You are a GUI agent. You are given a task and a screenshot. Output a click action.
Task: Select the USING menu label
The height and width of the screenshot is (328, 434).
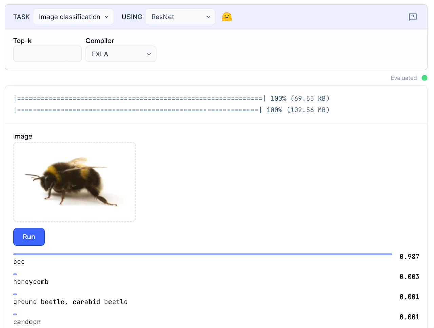click(x=132, y=17)
